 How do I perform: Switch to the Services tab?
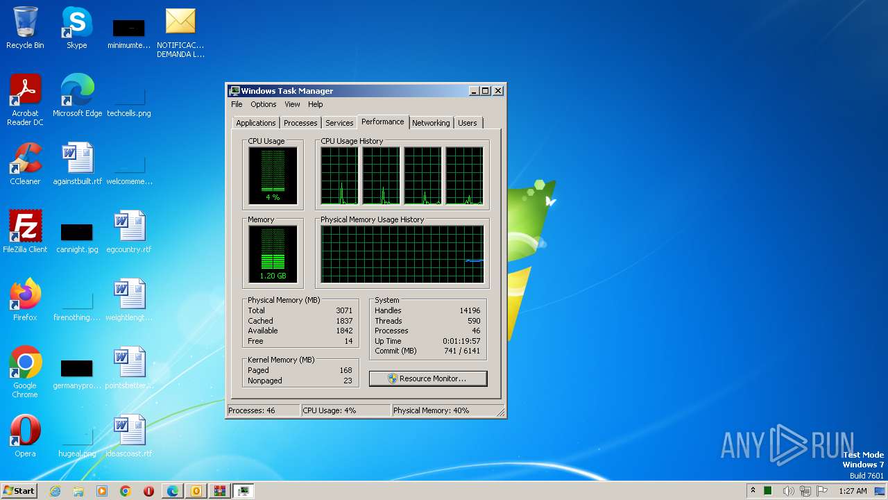click(339, 123)
